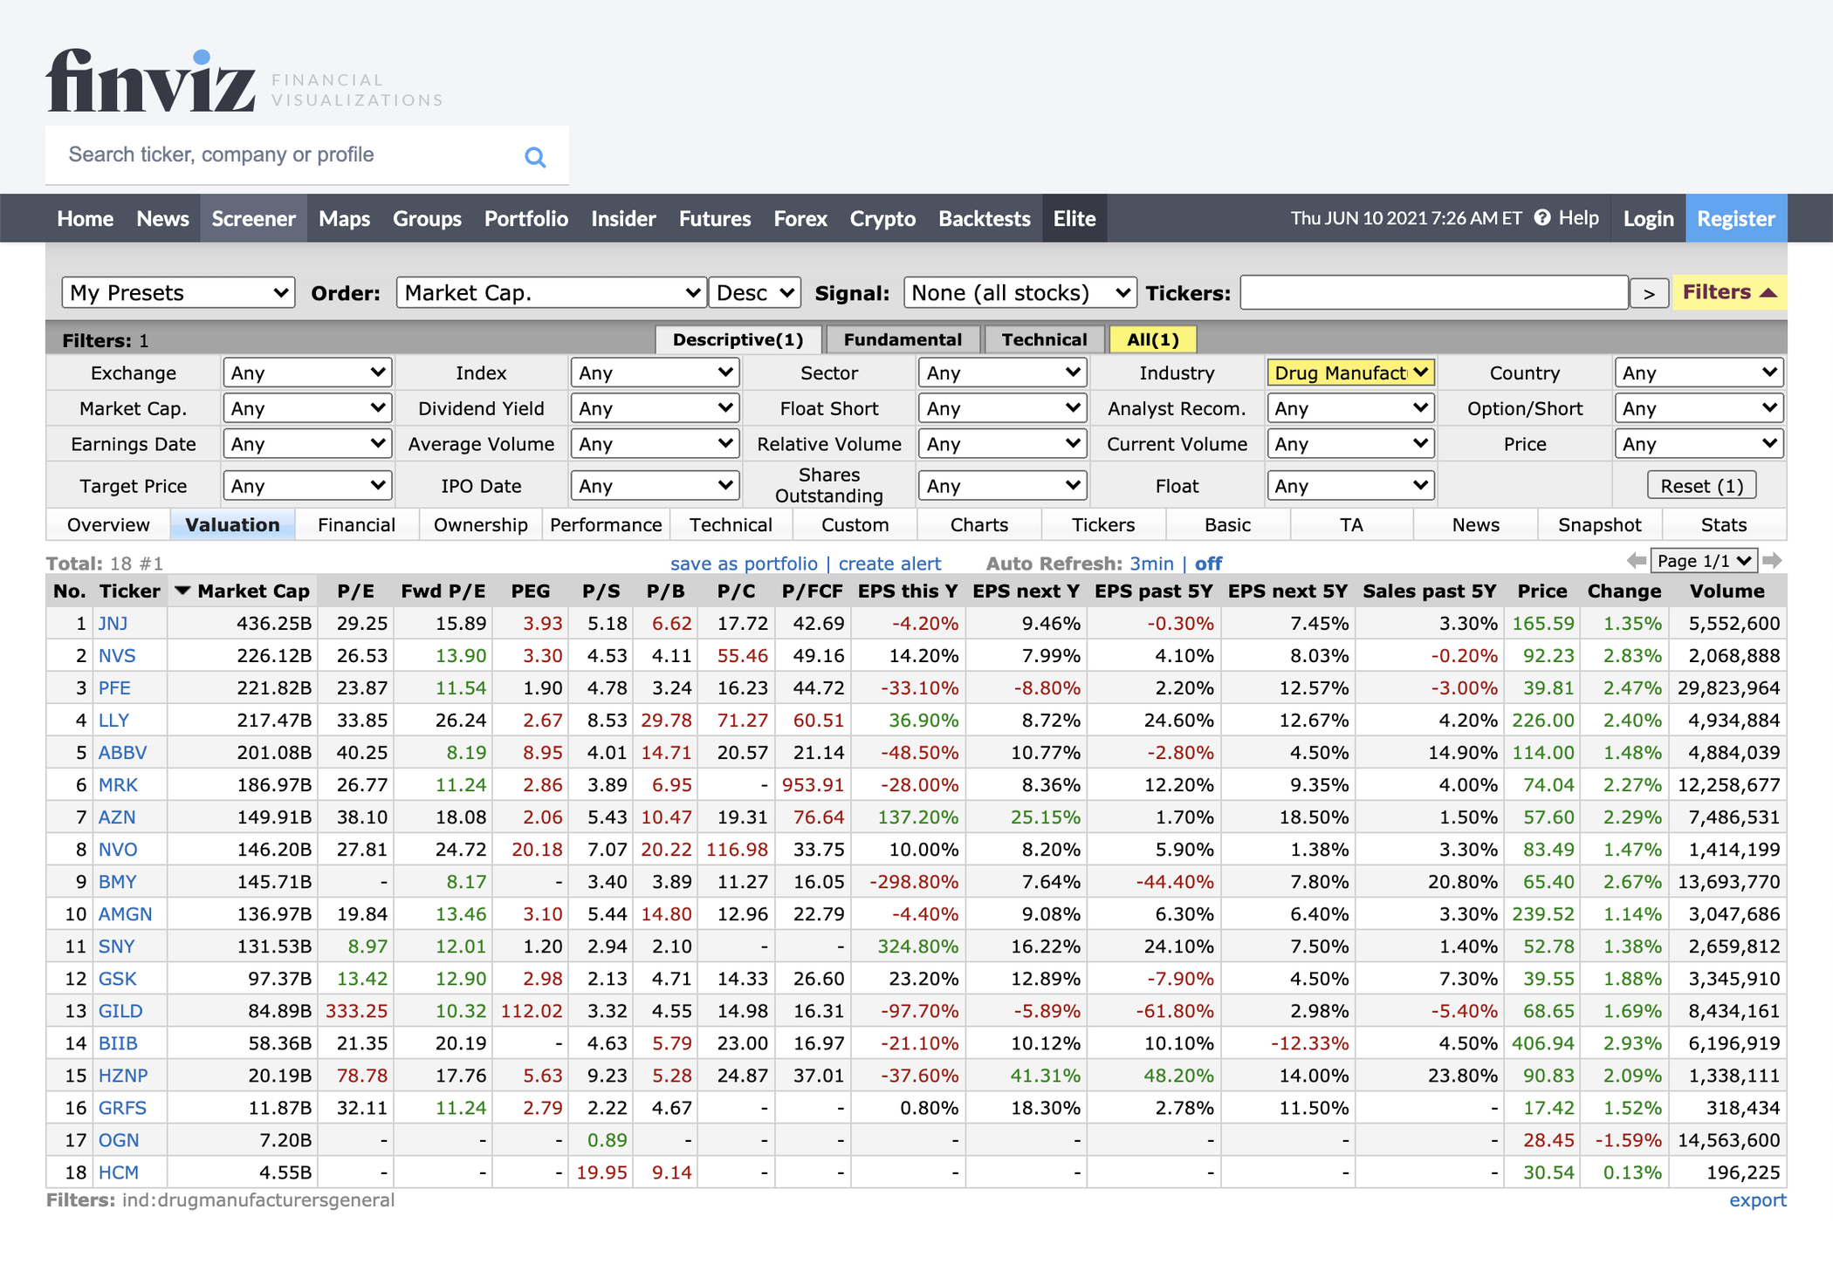Image resolution: width=1833 pixels, height=1271 pixels.
Task: Open the Performance view tab
Action: click(x=606, y=524)
